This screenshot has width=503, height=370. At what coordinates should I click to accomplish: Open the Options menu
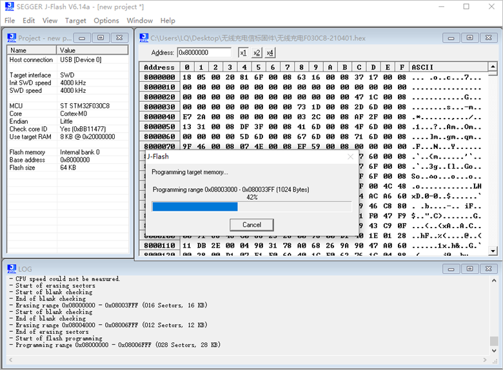pyautogui.click(x=106, y=21)
